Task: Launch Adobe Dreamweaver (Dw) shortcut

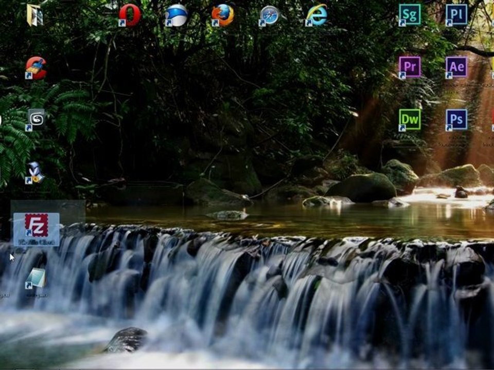Action: 410,120
